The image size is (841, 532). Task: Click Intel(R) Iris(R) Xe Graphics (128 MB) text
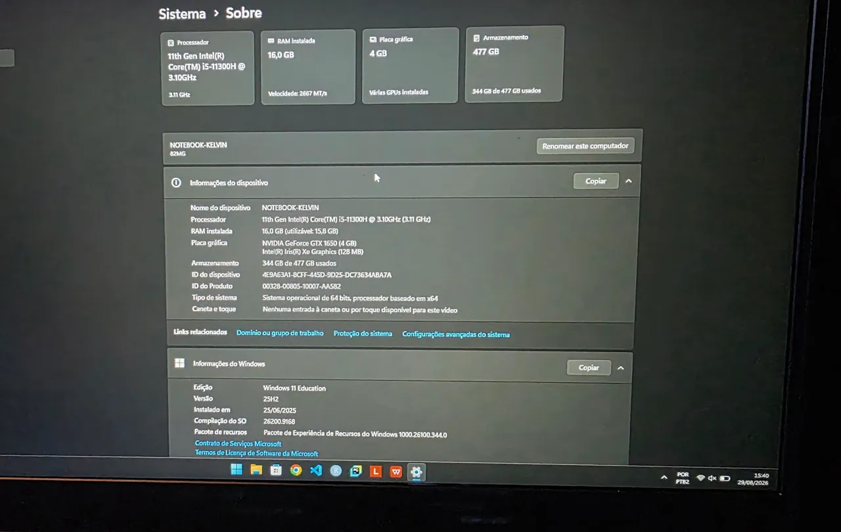point(313,252)
